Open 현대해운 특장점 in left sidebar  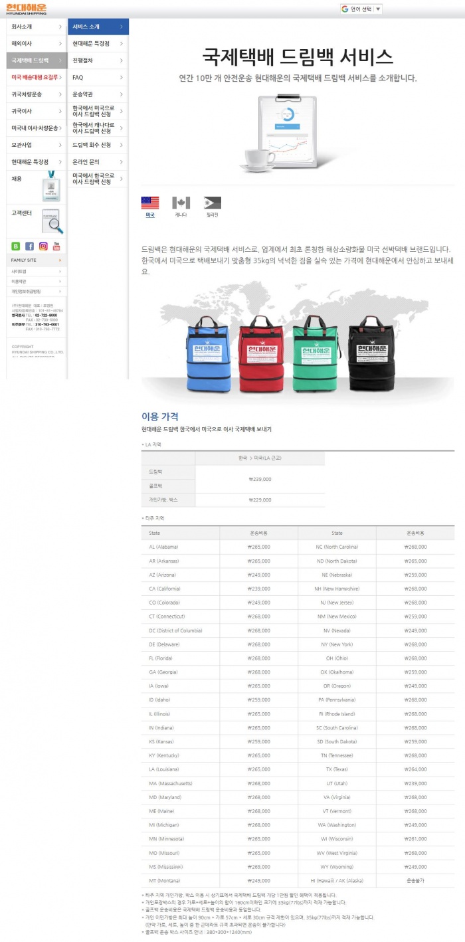[x=37, y=162]
